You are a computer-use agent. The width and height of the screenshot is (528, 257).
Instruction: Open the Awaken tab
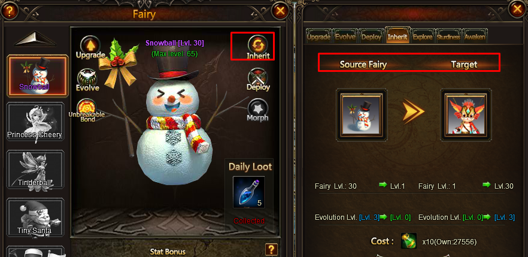(x=475, y=37)
